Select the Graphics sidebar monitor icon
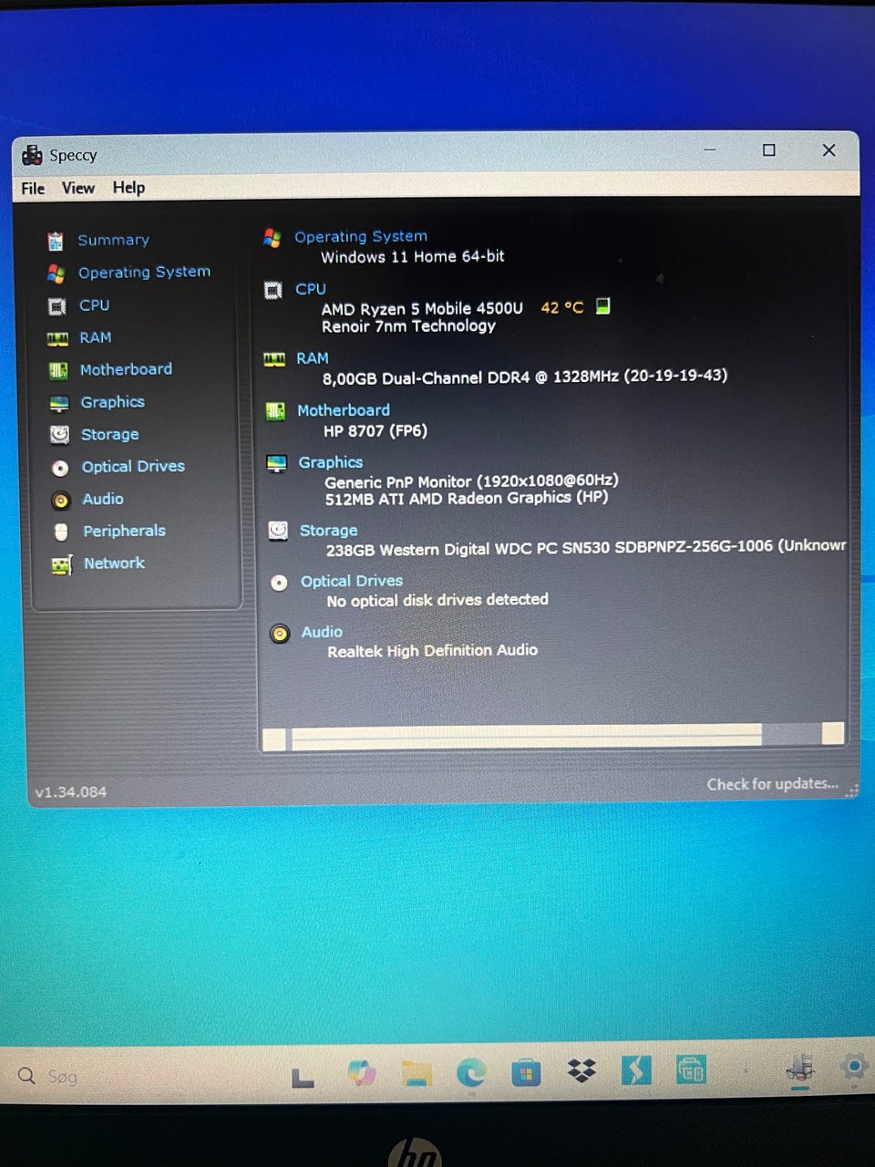This screenshot has width=875, height=1167. coord(59,403)
